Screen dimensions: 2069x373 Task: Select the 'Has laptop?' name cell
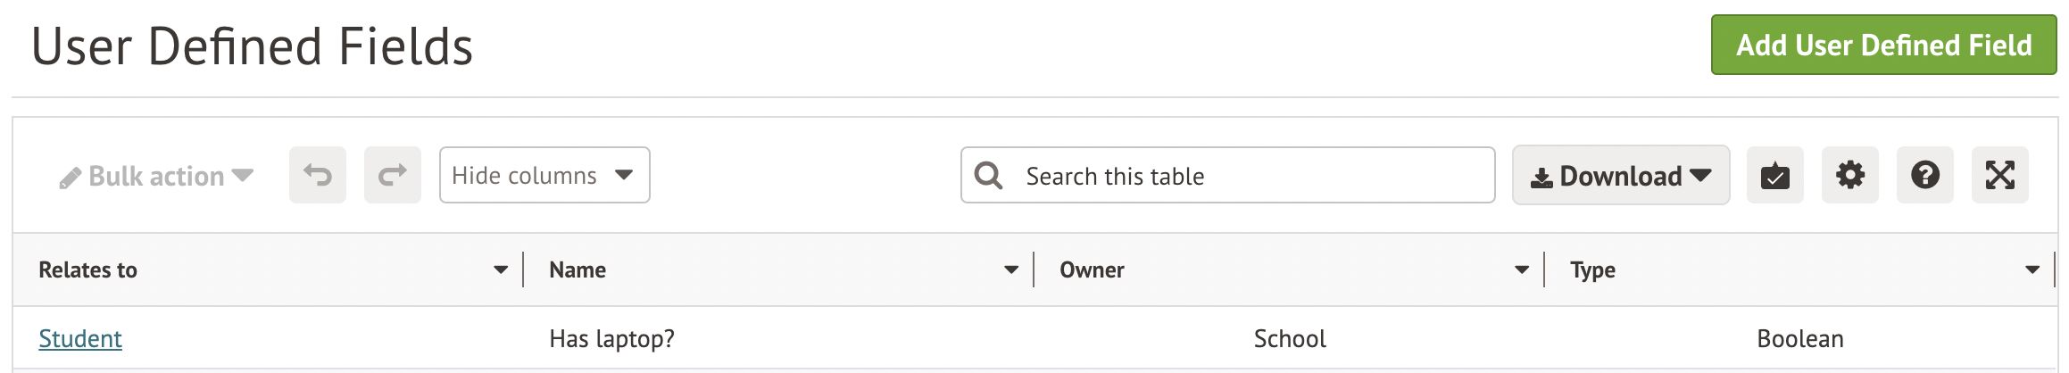(x=612, y=339)
